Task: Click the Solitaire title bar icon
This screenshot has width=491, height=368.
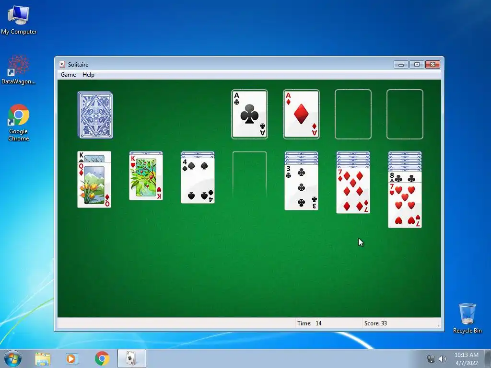Action: 62,65
